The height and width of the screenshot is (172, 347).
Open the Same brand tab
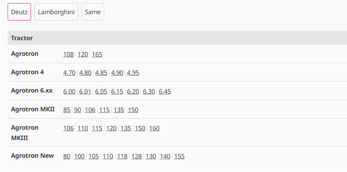pyautogui.click(x=93, y=12)
